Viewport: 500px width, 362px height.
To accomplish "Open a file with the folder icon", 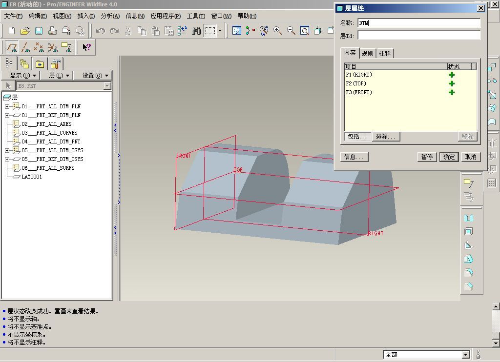I will pos(25,31).
